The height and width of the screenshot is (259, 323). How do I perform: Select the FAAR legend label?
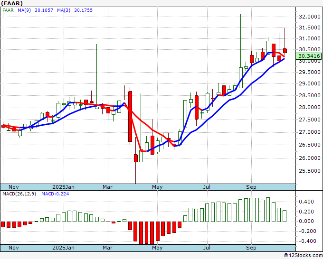(x=8, y=10)
